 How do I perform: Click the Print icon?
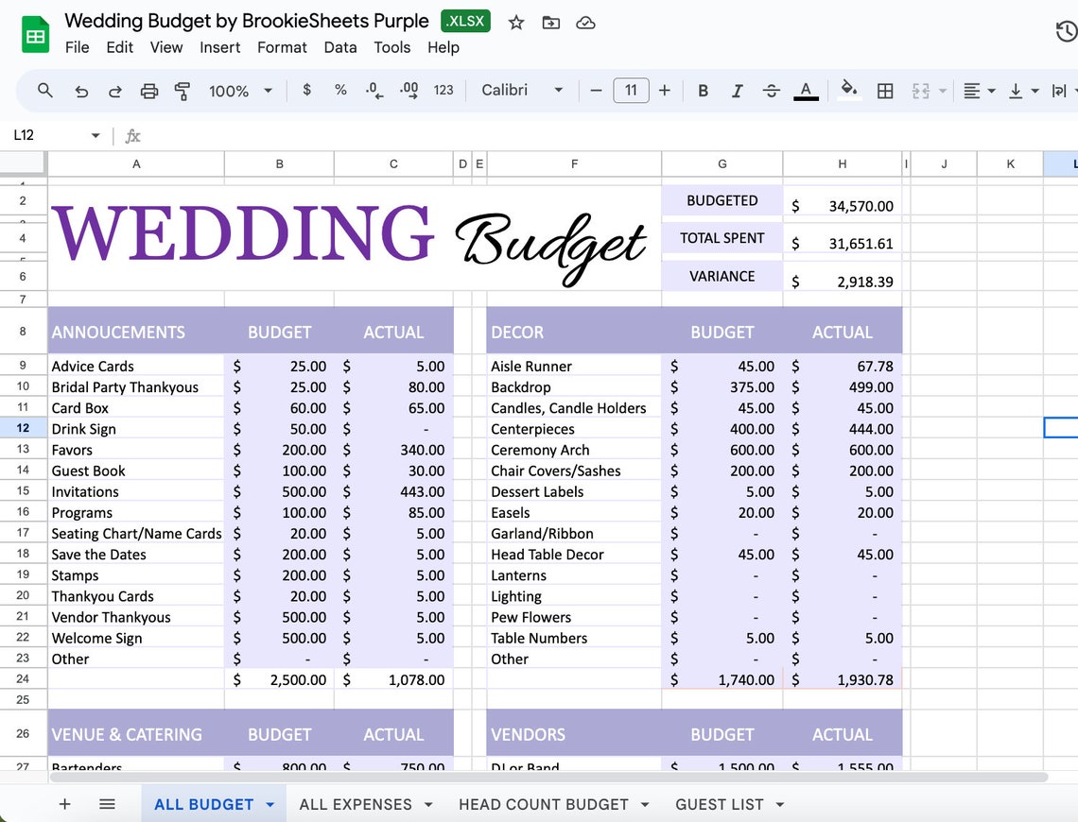click(x=148, y=90)
